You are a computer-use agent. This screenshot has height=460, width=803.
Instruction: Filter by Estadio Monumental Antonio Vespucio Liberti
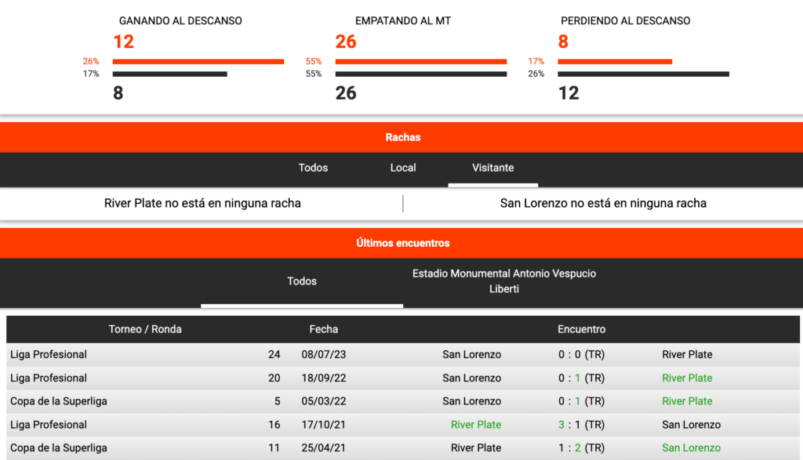pyautogui.click(x=503, y=281)
